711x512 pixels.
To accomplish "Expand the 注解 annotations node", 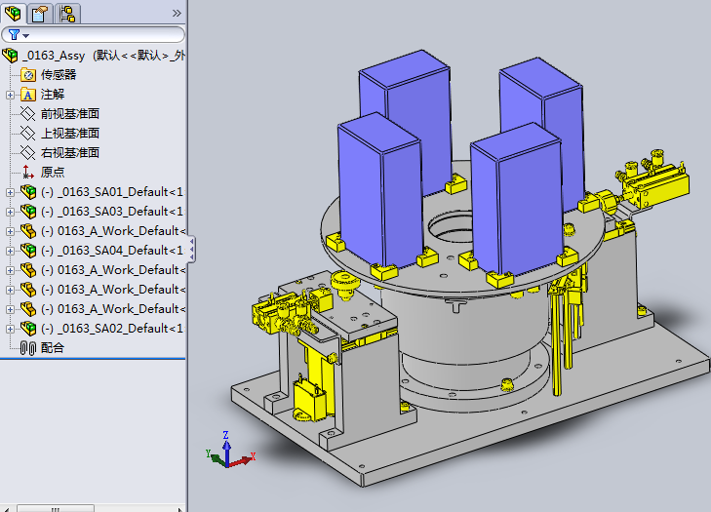I will tap(10, 95).
